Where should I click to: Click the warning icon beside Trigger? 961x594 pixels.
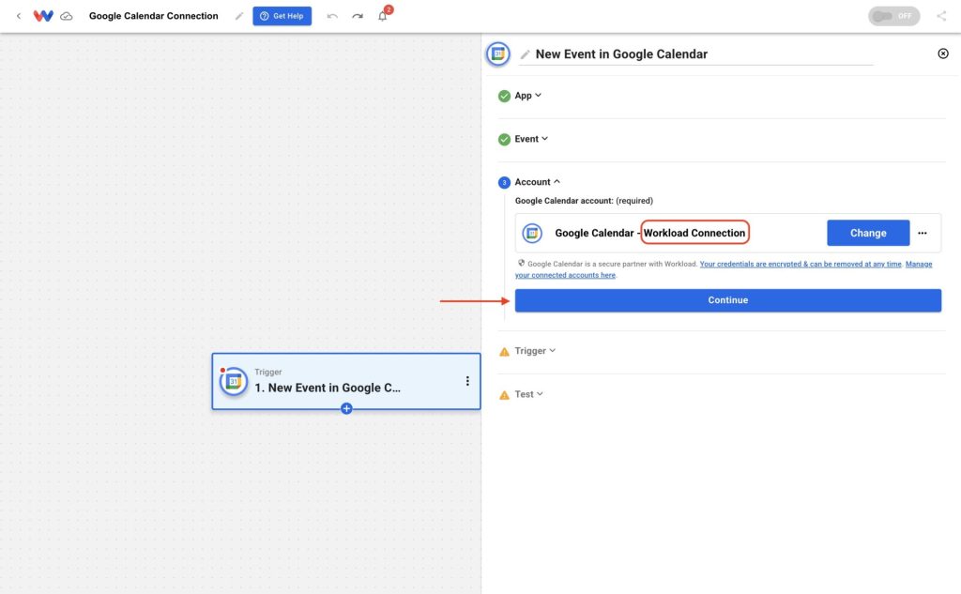(x=504, y=352)
